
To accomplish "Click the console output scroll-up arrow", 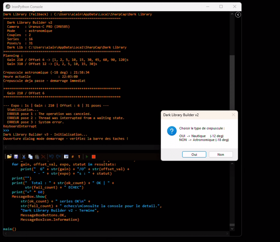I will [x=232, y=14].
